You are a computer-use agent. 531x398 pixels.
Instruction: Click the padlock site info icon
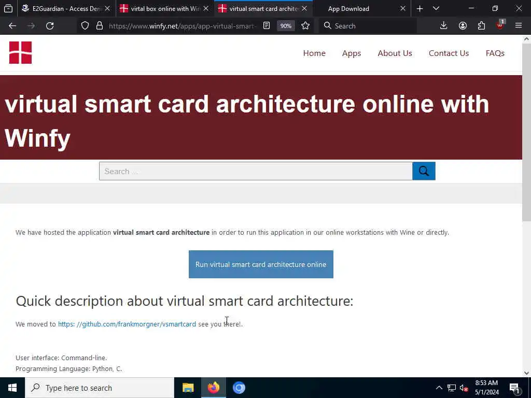[99, 26]
